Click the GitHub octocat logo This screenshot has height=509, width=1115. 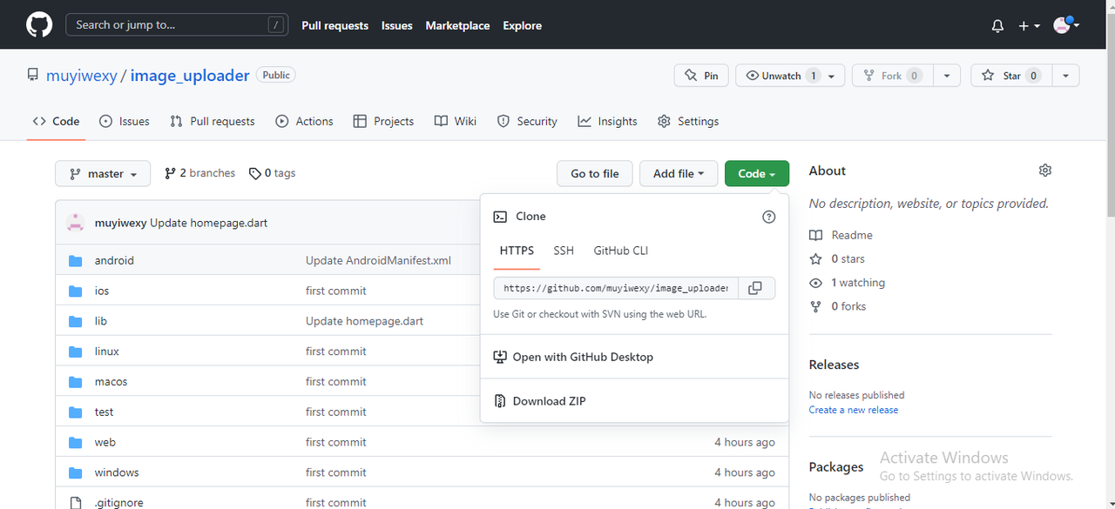pos(39,24)
